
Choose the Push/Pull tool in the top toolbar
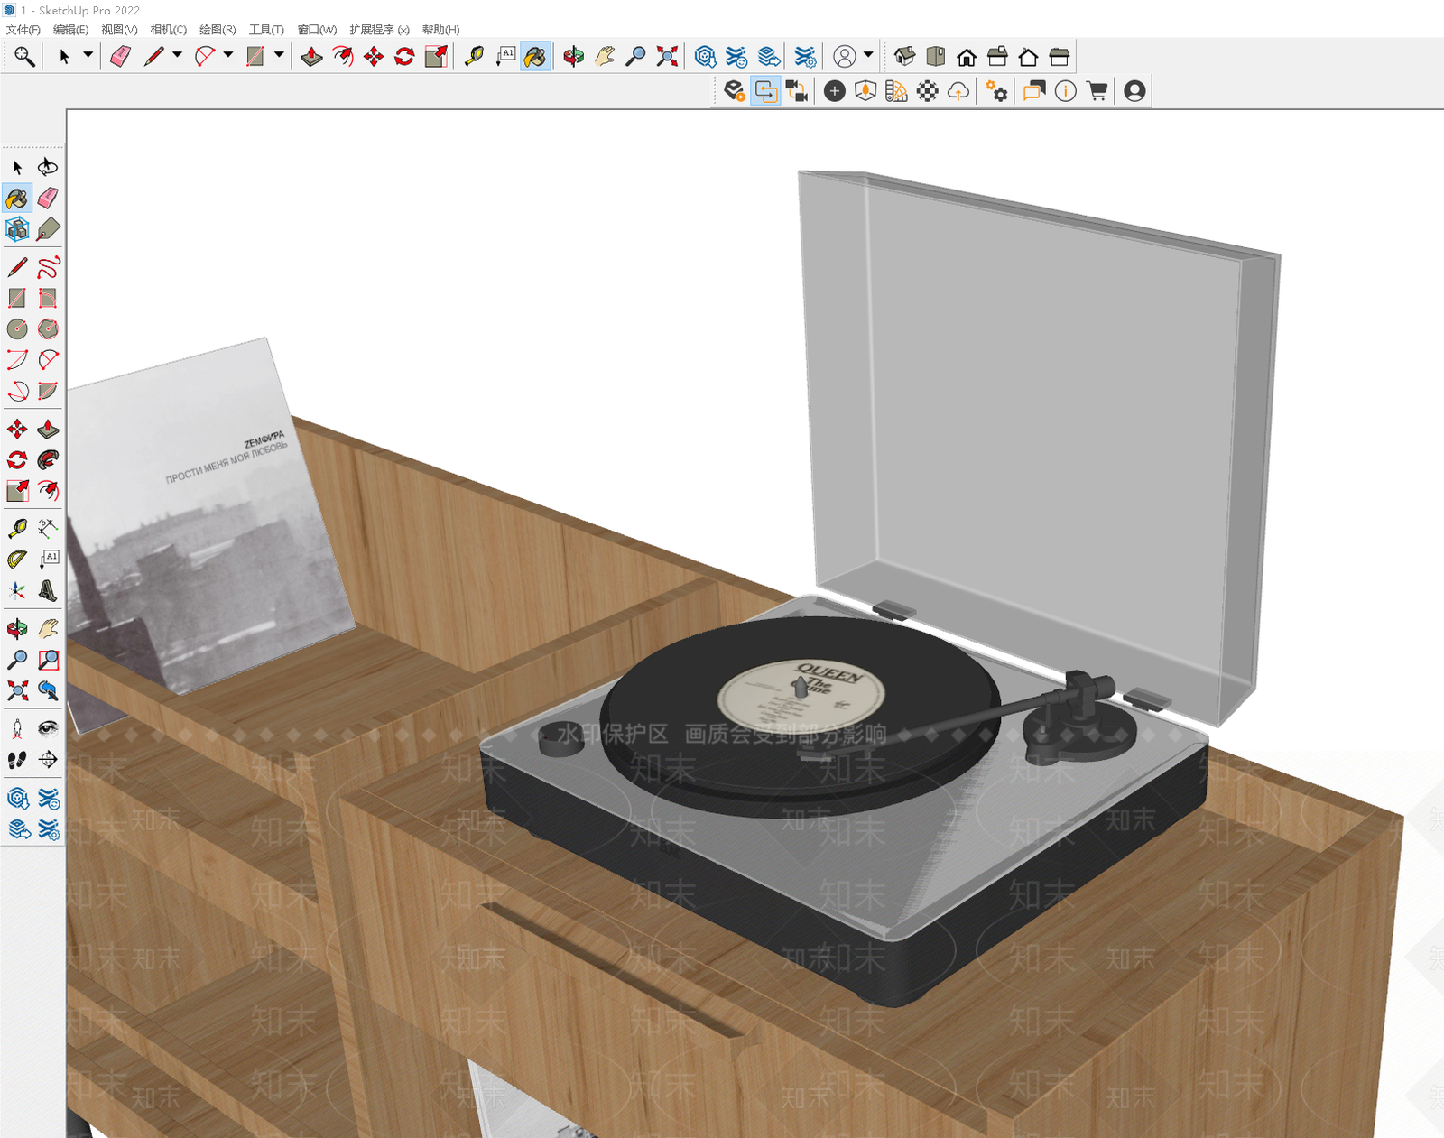click(312, 57)
